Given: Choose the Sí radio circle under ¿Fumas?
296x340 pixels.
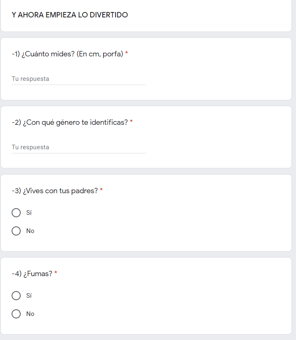Looking at the screenshot, I should [x=16, y=296].
